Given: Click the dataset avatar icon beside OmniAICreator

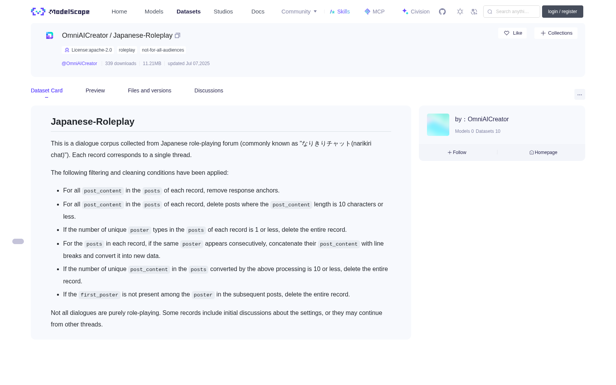Looking at the screenshot, I should point(50,35).
